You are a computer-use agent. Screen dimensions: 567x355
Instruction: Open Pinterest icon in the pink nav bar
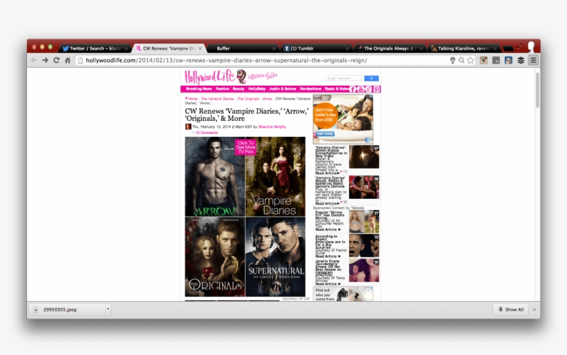point(377,89)
